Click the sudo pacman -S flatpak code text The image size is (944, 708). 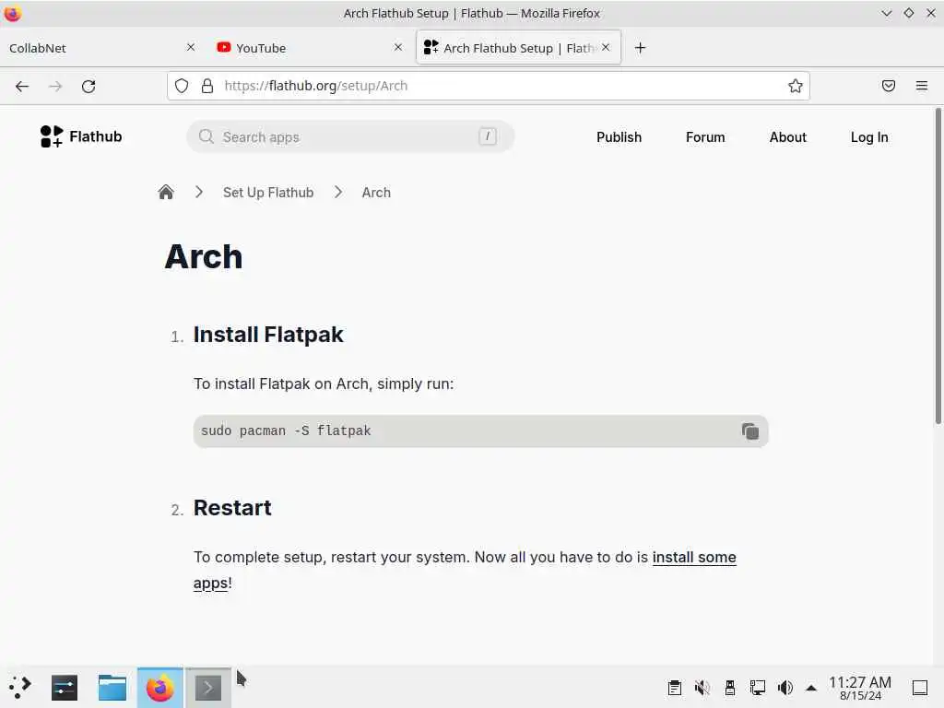click(x=286, y=431)
